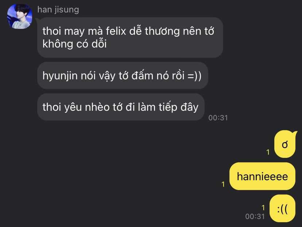
Task: Click the 00:31 timestamp beside received messages
Action: click(218, 118)
